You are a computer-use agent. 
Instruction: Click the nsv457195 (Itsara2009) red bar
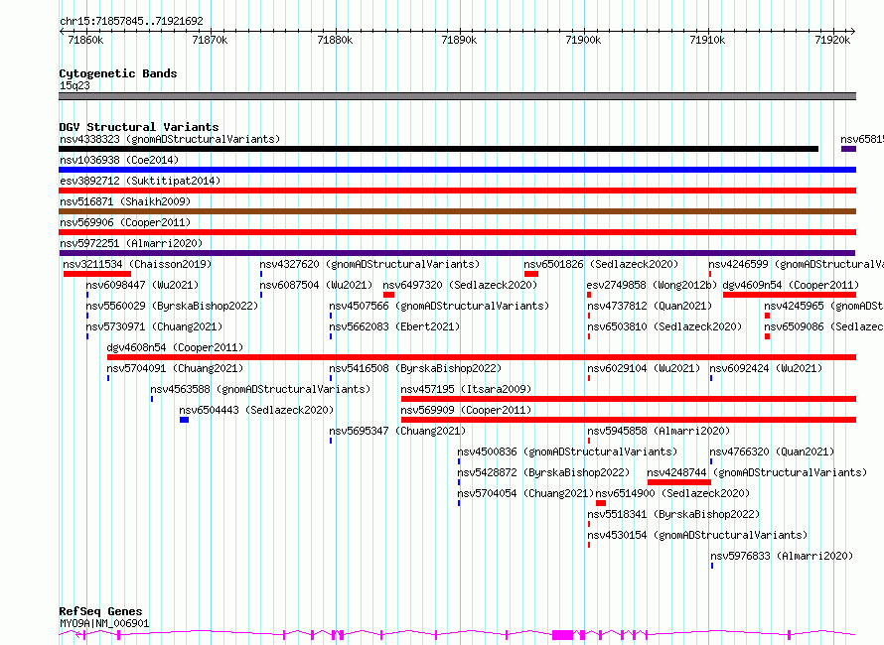629,399
